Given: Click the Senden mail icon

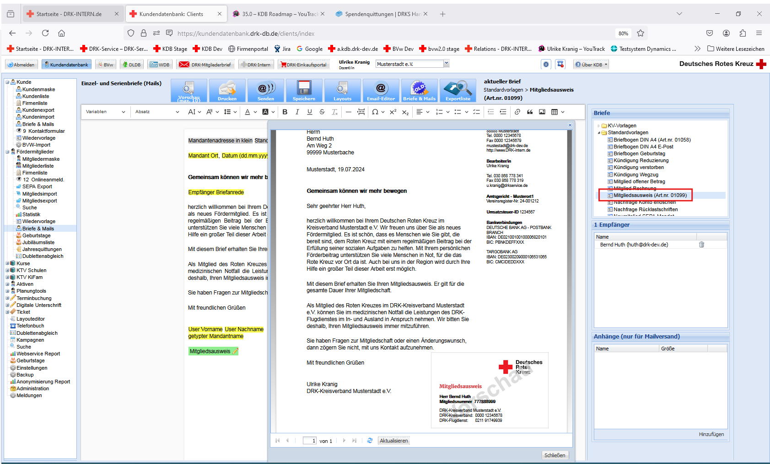Looking at the screenshot, I should tap(265, 90).
